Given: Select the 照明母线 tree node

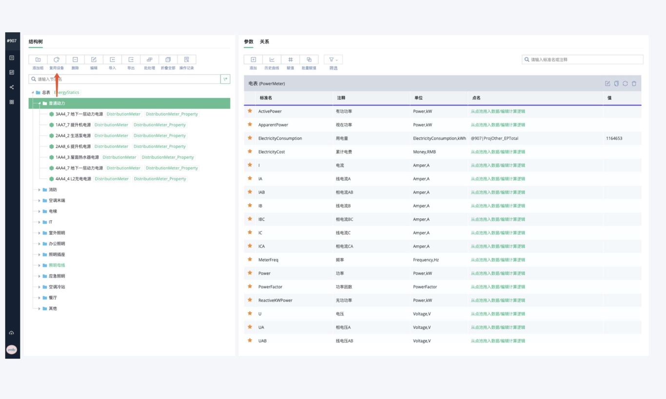Looking at the screenshot, I should [x=57, y=266].
